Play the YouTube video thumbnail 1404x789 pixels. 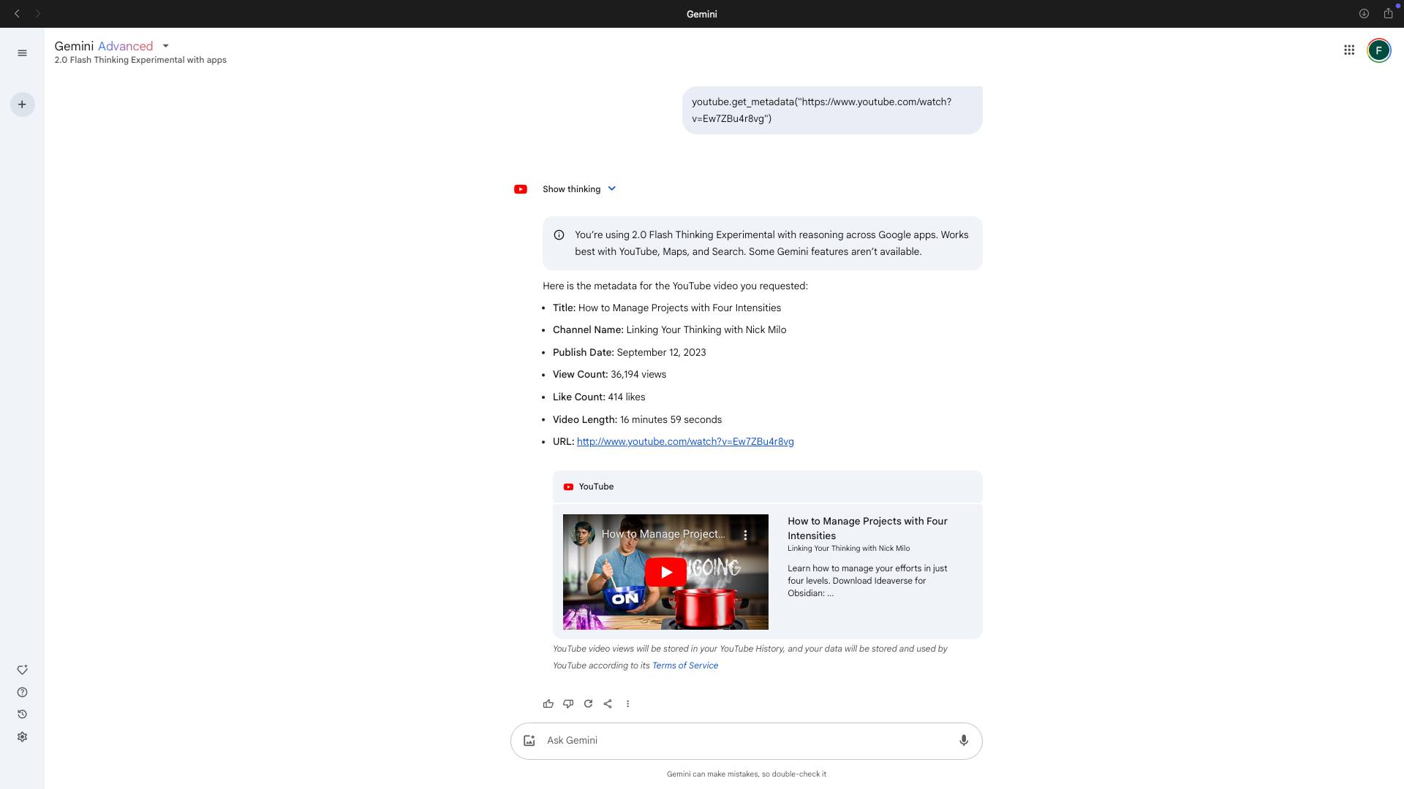click(665, 572)
